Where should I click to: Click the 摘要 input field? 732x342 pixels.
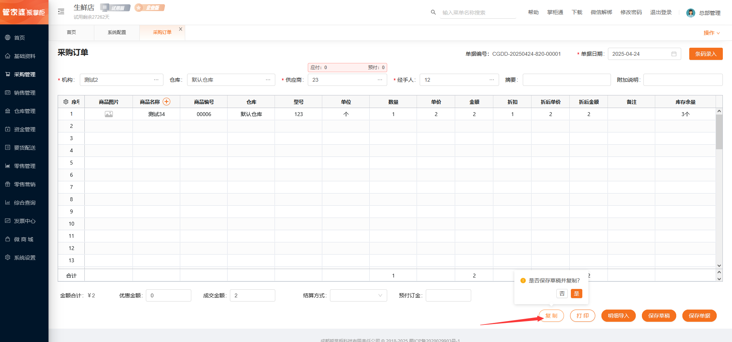click(567, 80)
